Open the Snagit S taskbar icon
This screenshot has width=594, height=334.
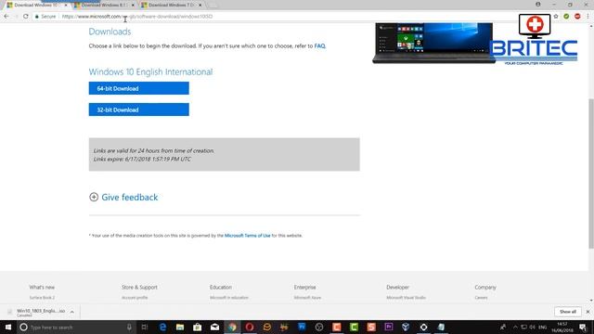click(x=371, y=328)
